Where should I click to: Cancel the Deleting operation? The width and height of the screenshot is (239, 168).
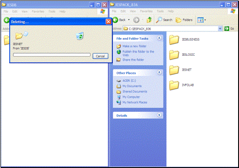point(100,56)
